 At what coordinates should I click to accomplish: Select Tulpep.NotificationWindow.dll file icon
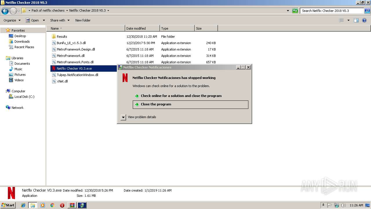[x=54, y=75]
